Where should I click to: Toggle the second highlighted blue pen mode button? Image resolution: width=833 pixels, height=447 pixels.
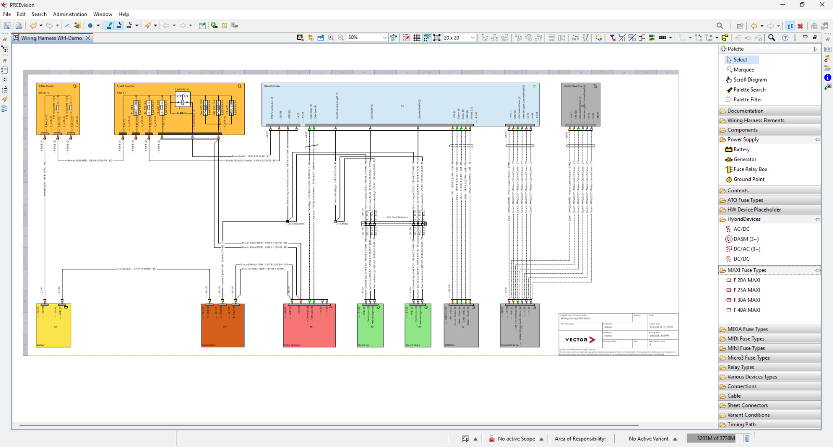click(119, 25)
